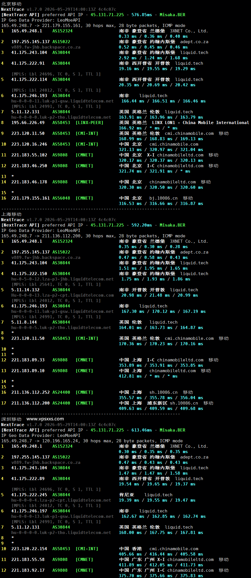
Task: Select hop IP 221.183.46.178
Action: [x=29, y=182]
